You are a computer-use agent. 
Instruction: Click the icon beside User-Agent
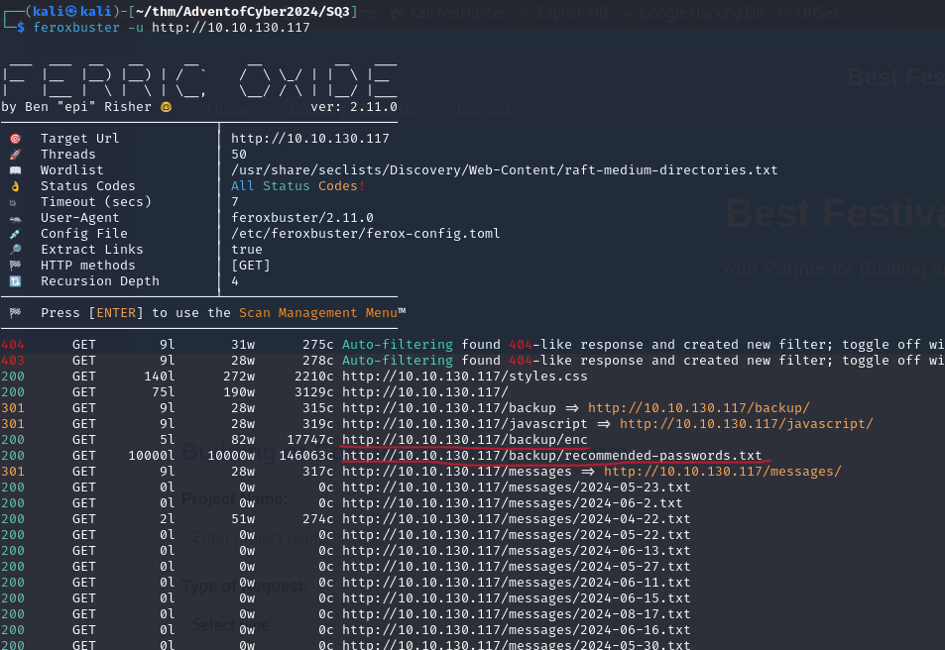pos(15,218)
